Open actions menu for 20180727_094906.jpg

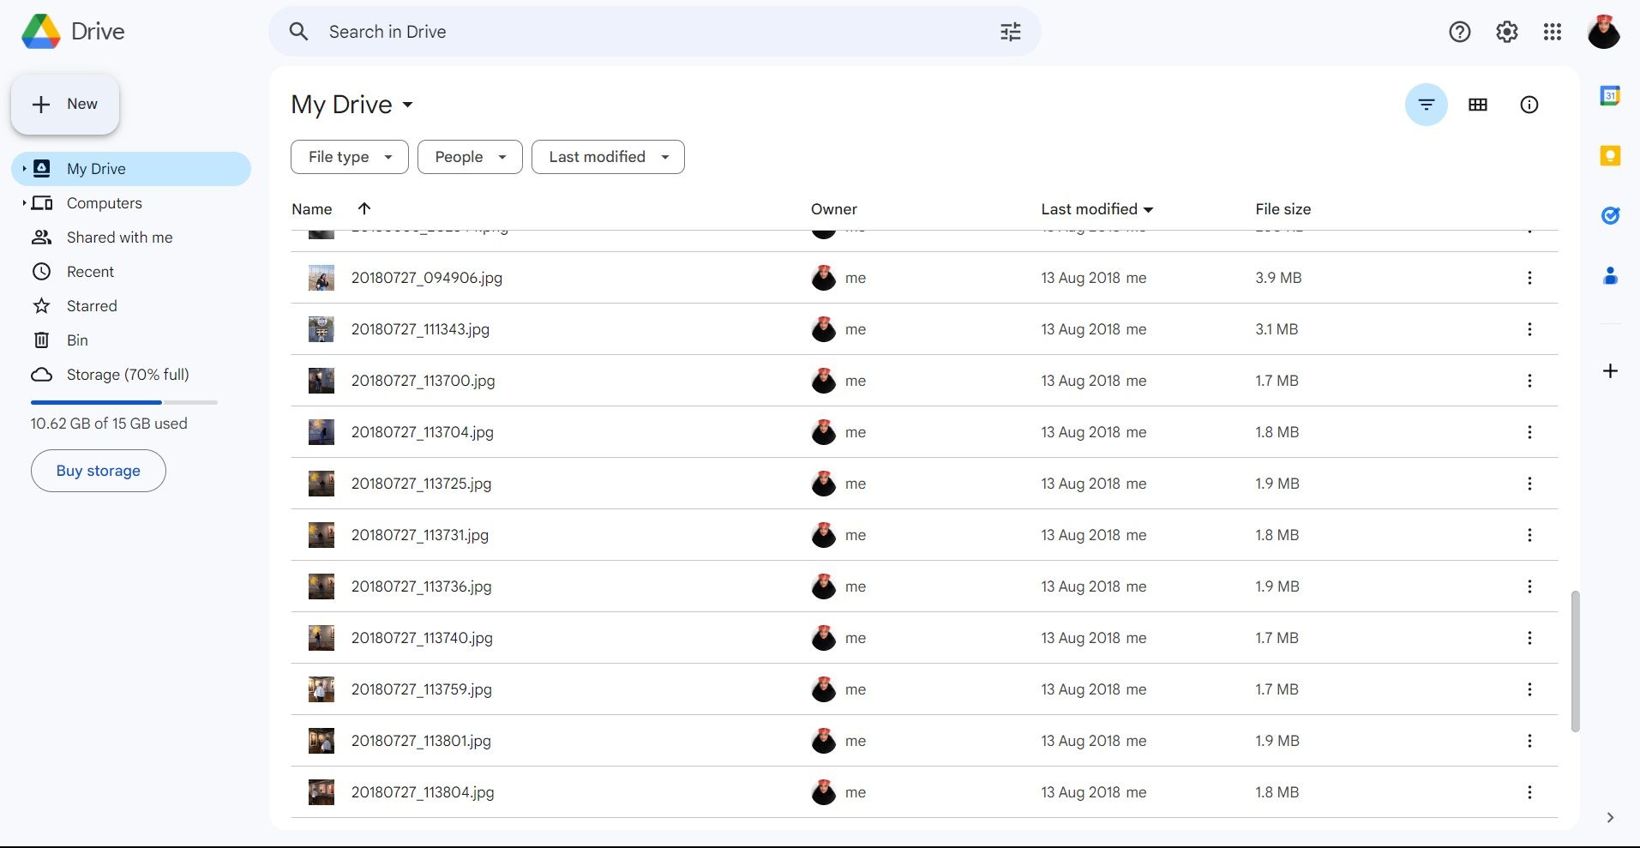pyautogui.click(x=1529, y=278)
